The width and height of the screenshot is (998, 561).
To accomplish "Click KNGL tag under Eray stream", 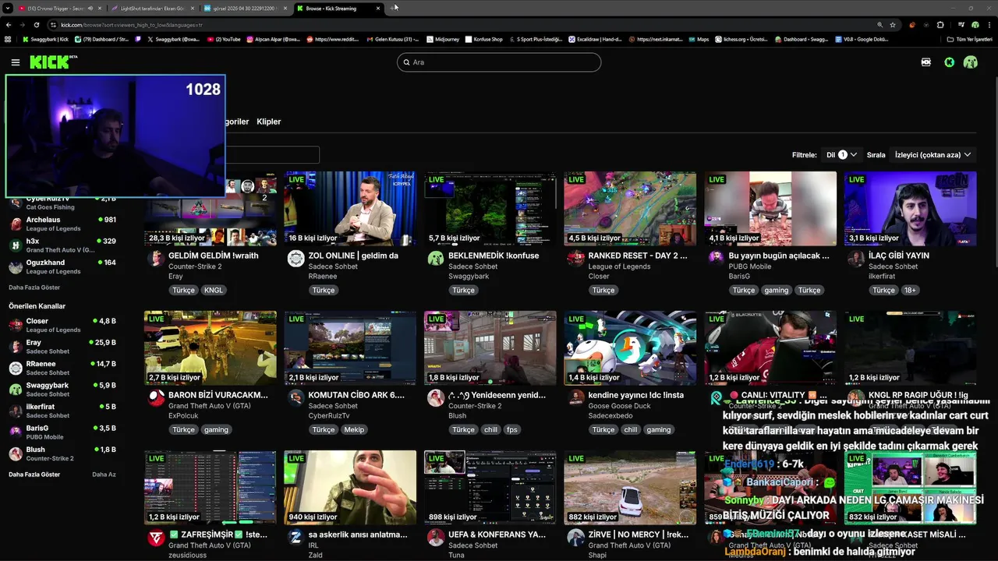I will point(214,290).
